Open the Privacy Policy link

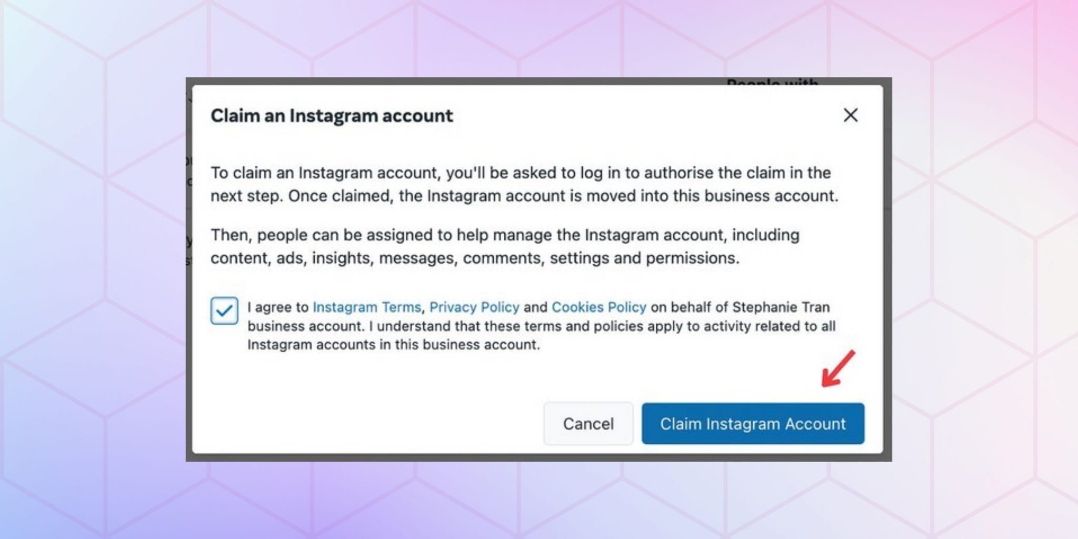(474, 307)
